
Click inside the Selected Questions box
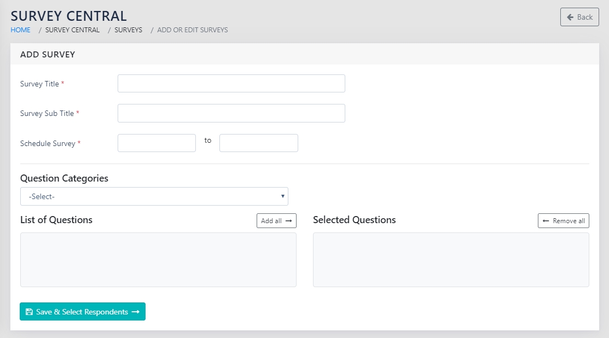451,260
